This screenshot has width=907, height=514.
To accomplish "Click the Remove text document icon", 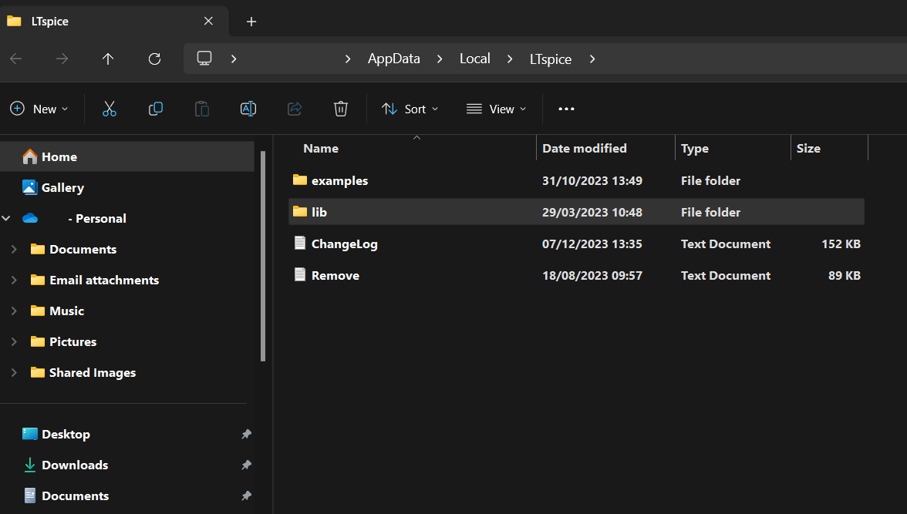I will tap(299, 274).
